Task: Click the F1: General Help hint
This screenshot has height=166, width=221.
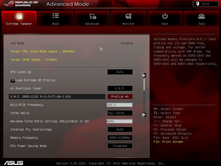Action: [167, 126]
